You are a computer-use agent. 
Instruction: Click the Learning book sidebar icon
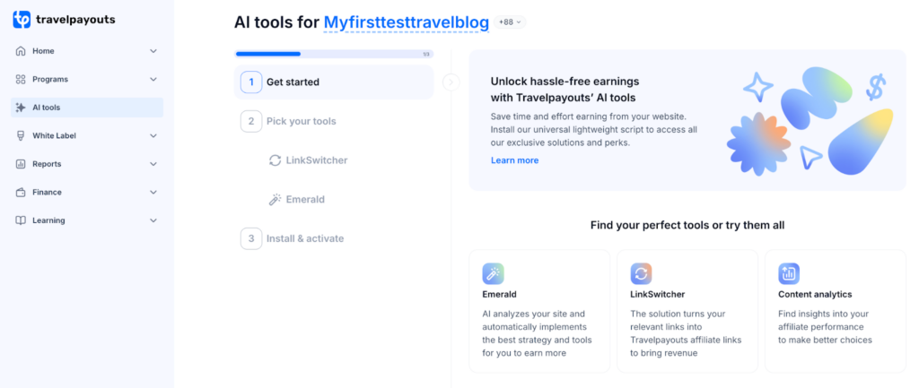(x=21, y=220)
